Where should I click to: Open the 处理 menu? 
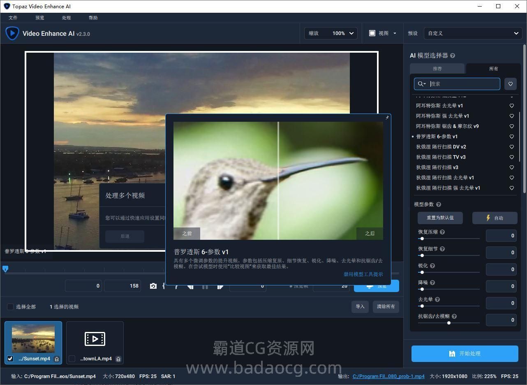(x=67, y=18)
